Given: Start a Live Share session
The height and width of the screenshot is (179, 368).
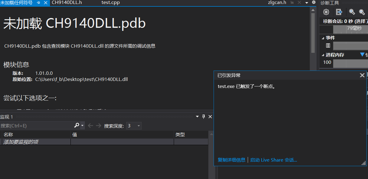Looking at the screenshot, I should (274, 160).
